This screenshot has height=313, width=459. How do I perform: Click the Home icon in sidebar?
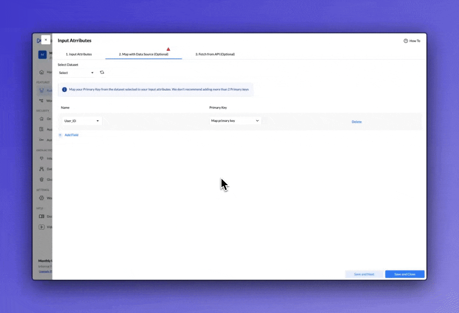[41, 72]
